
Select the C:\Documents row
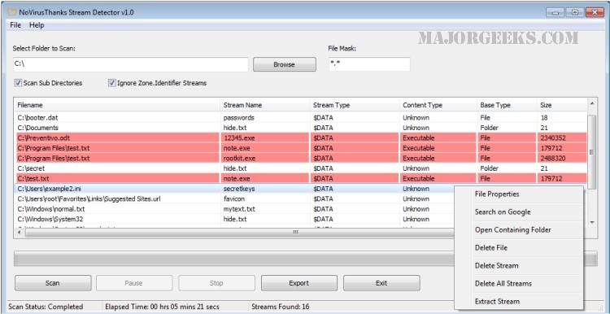(300, 128)
